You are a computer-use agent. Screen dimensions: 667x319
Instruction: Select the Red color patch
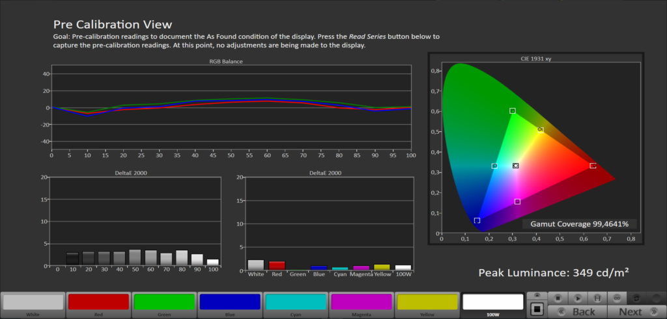[x=98, y=305]
